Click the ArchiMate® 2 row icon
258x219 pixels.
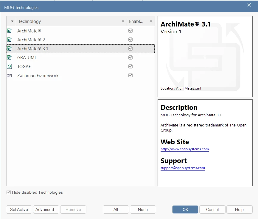(x=9, y=40)
